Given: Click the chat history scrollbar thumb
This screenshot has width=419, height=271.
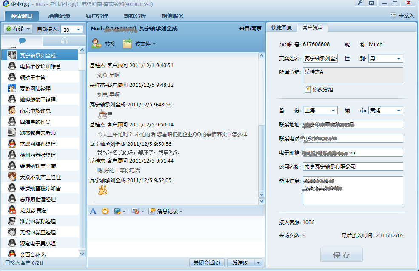Looking at the screenshot, I should [x=262, y=158].
